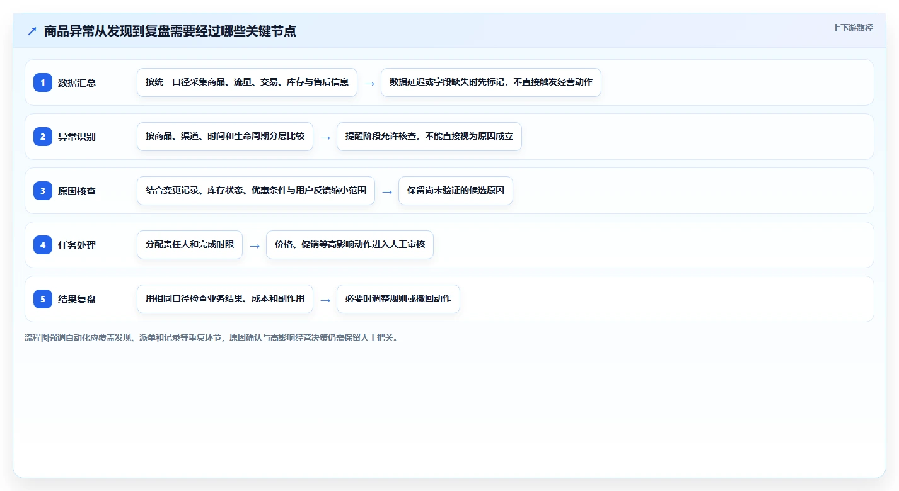Open the 数据延迟或字段缺失时先标记 node box
Image resolution: width=899 pixels, height=491 pixels.
tap(491, 82)
